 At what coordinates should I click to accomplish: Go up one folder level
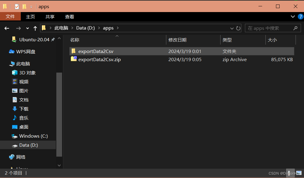click(x=35, y=28)
